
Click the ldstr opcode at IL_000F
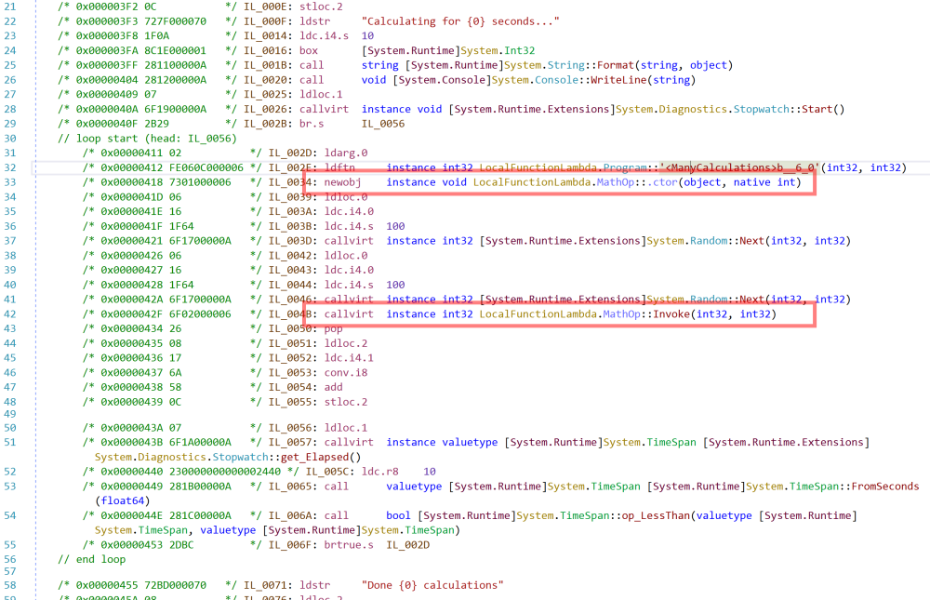[314, 21]
